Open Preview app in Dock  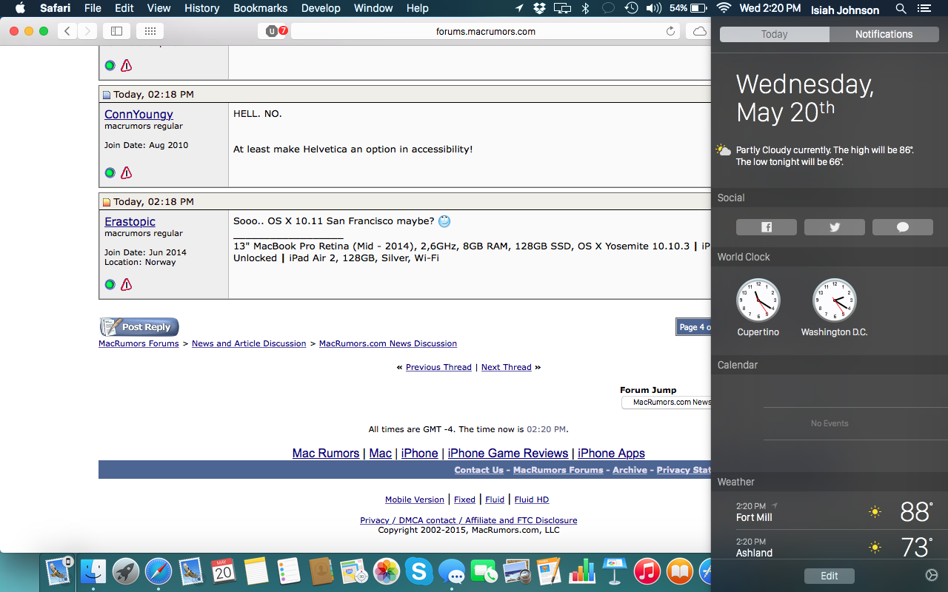(x=516, y=571)
